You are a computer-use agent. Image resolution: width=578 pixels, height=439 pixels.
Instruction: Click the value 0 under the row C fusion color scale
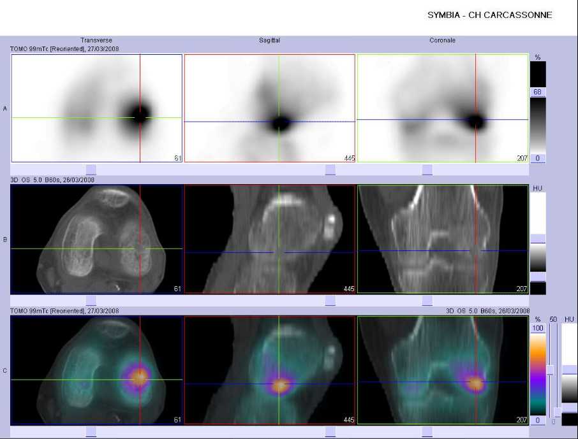point(538,421)
